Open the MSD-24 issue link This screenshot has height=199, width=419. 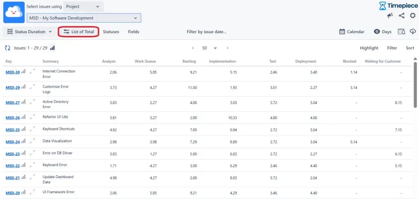coord(13,142)
